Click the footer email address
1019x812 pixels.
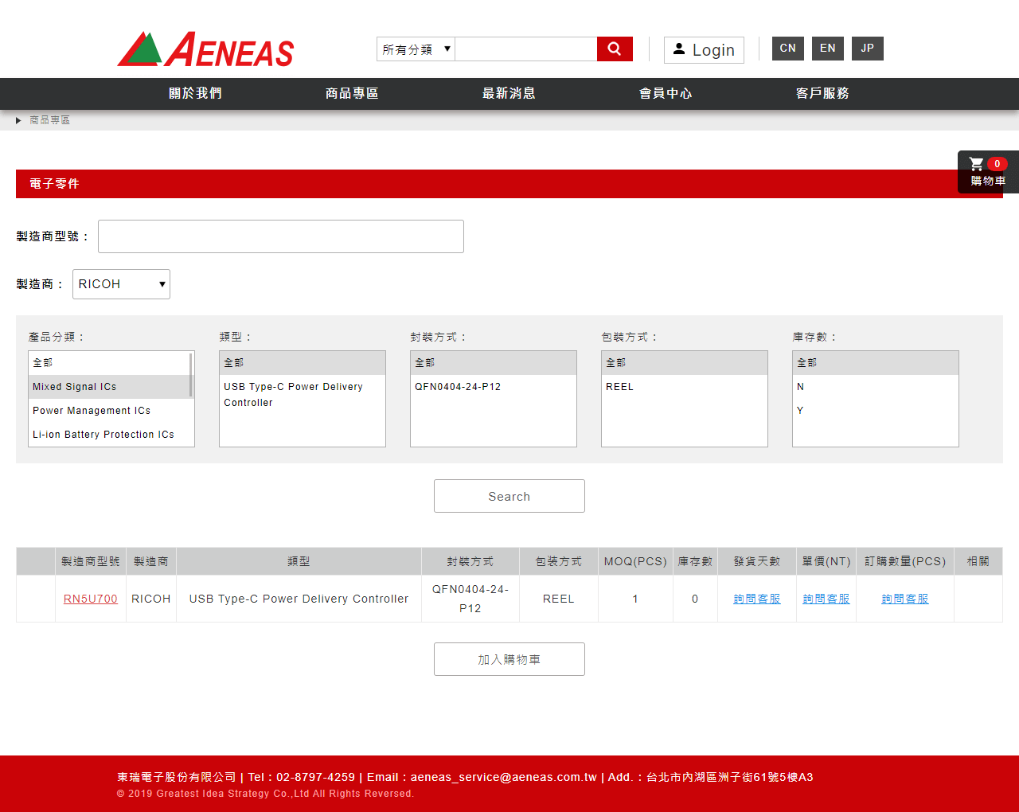click(504, 777)
